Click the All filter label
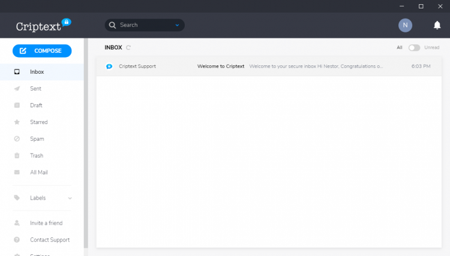Viewport: 450px width, 256px height. point(400,47)
